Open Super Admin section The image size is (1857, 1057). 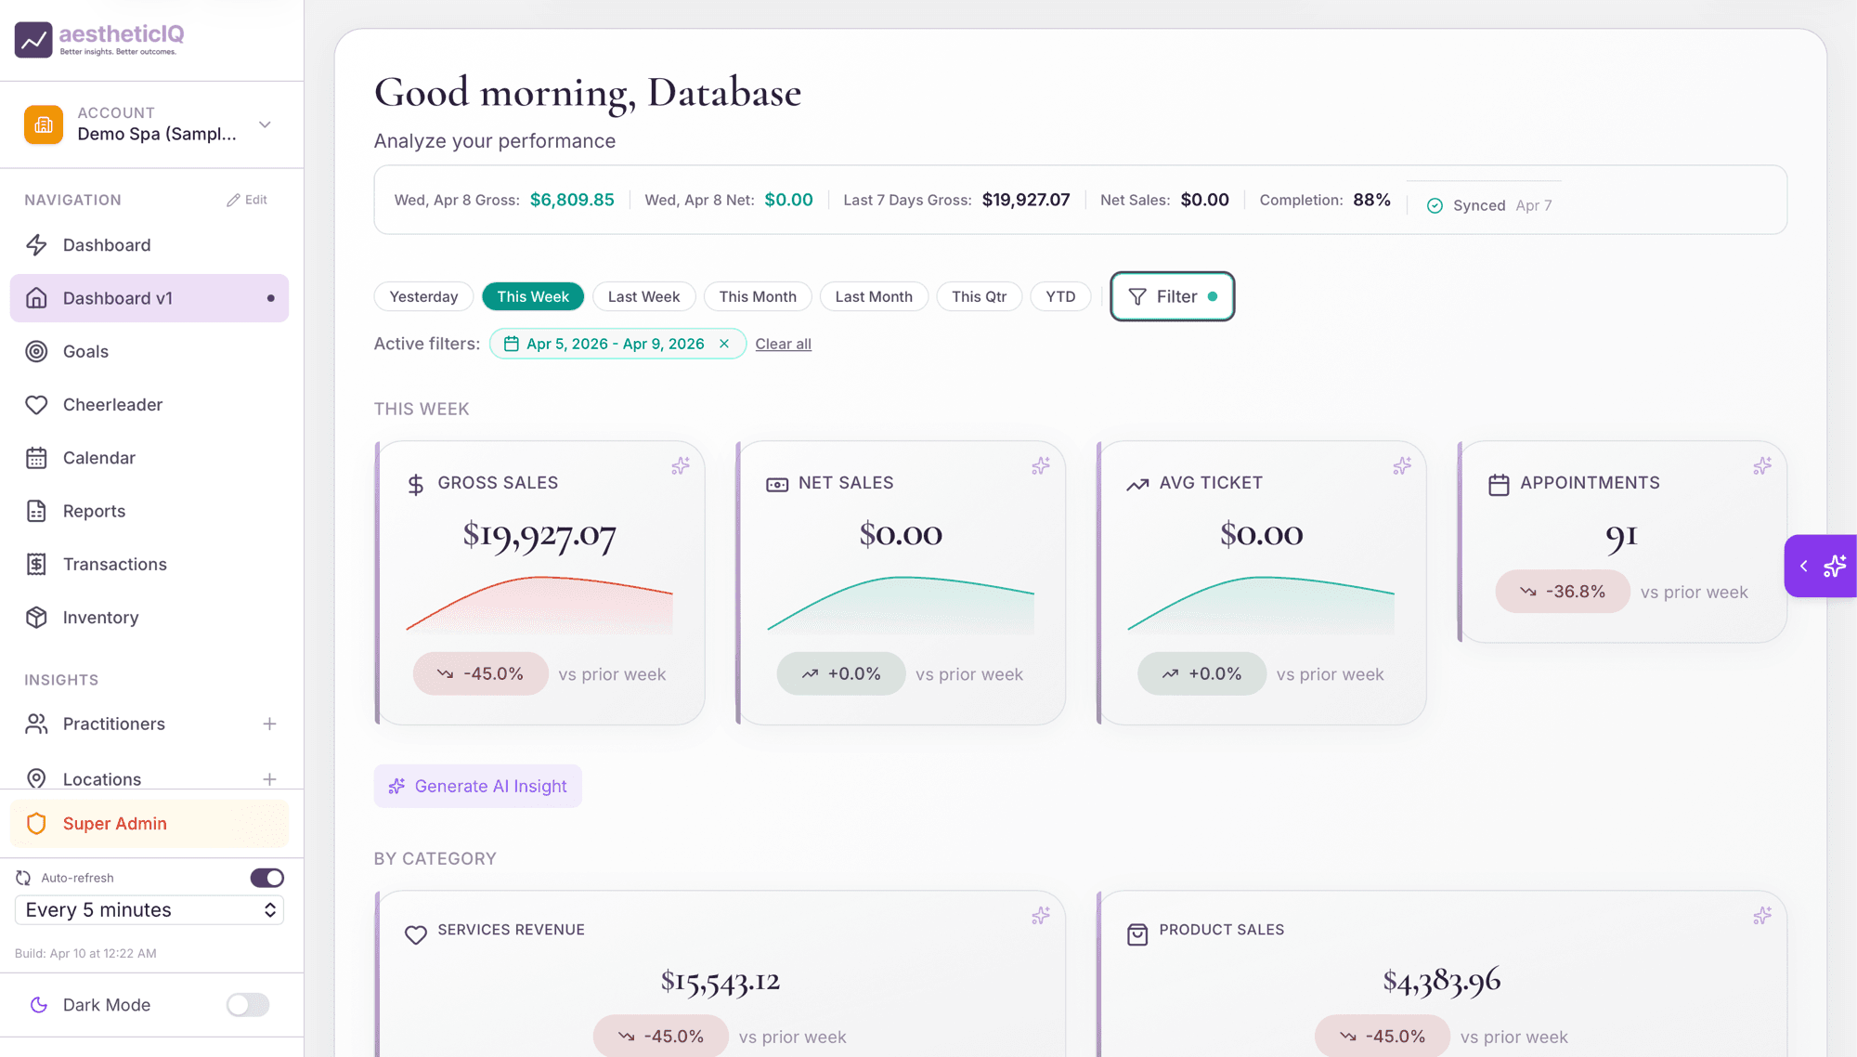point(149,824)
